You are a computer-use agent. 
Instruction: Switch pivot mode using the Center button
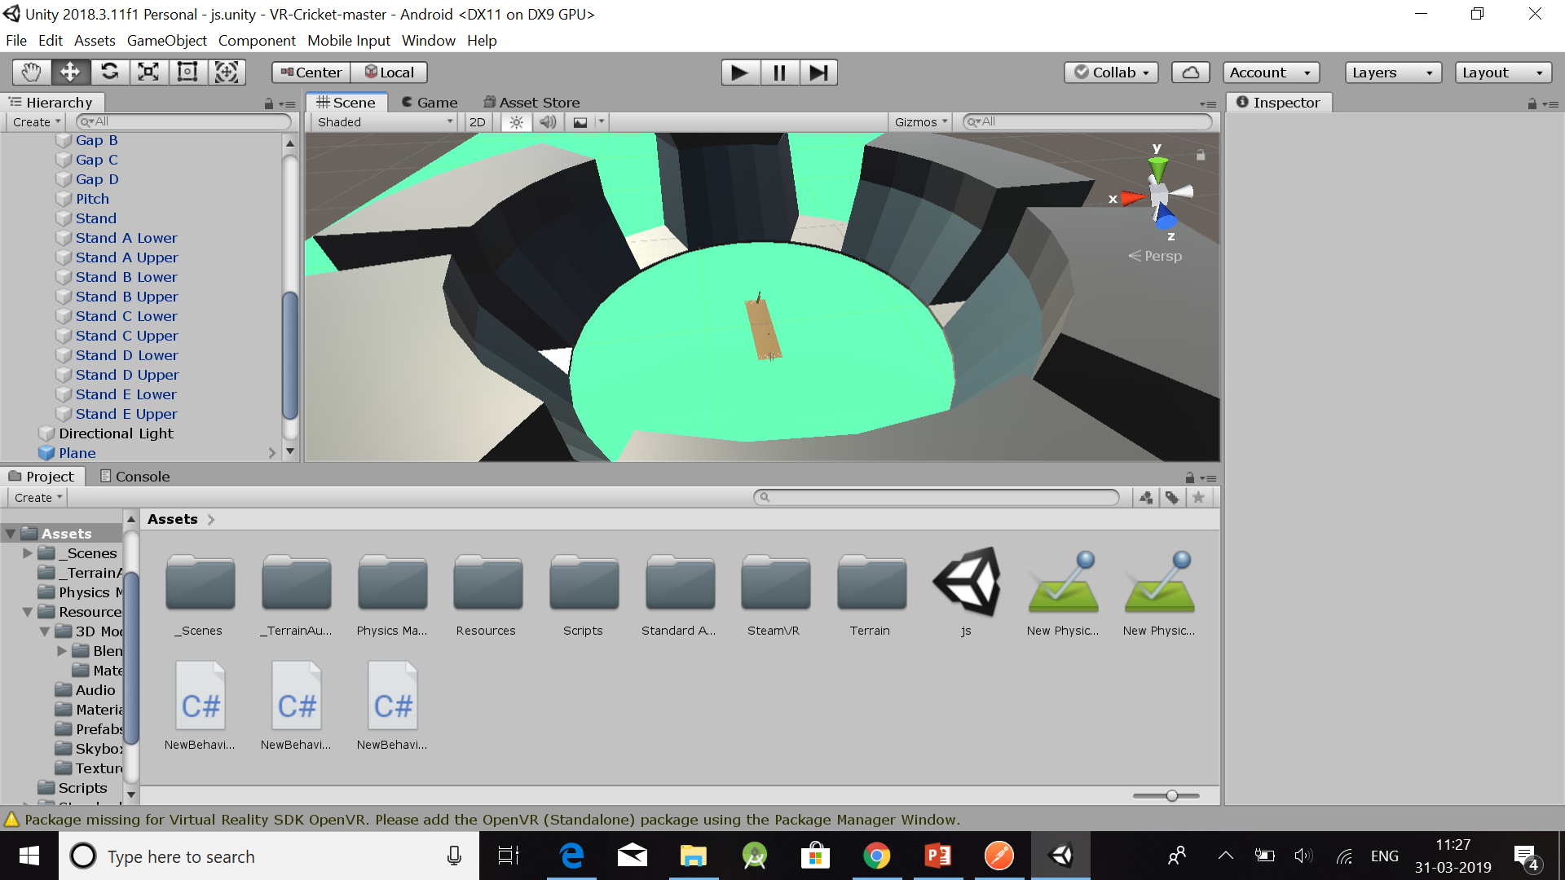coord(310,72)
